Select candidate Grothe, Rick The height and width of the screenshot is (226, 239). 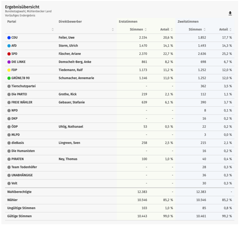[x=68, y=94]
